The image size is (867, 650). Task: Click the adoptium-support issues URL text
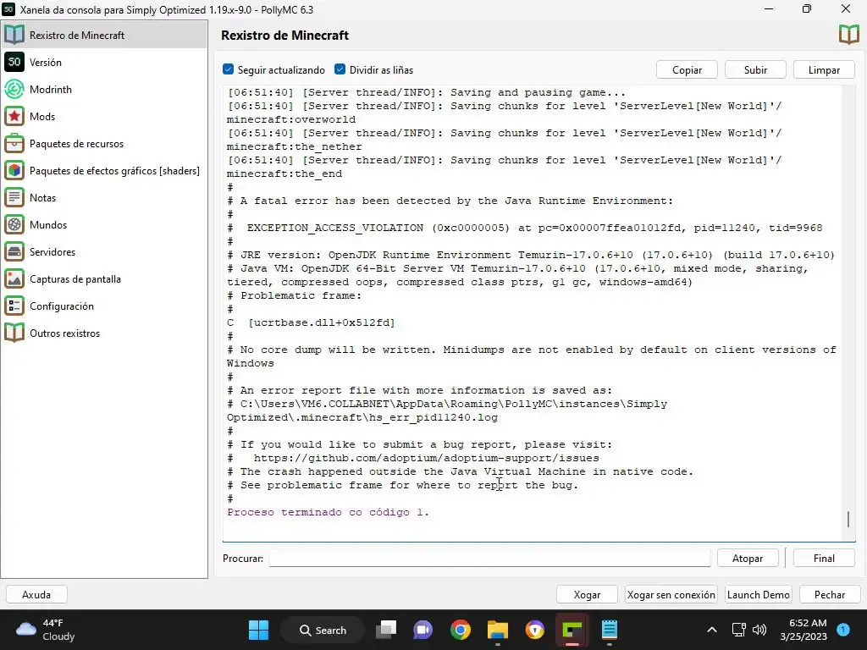[x=427, y=458]
